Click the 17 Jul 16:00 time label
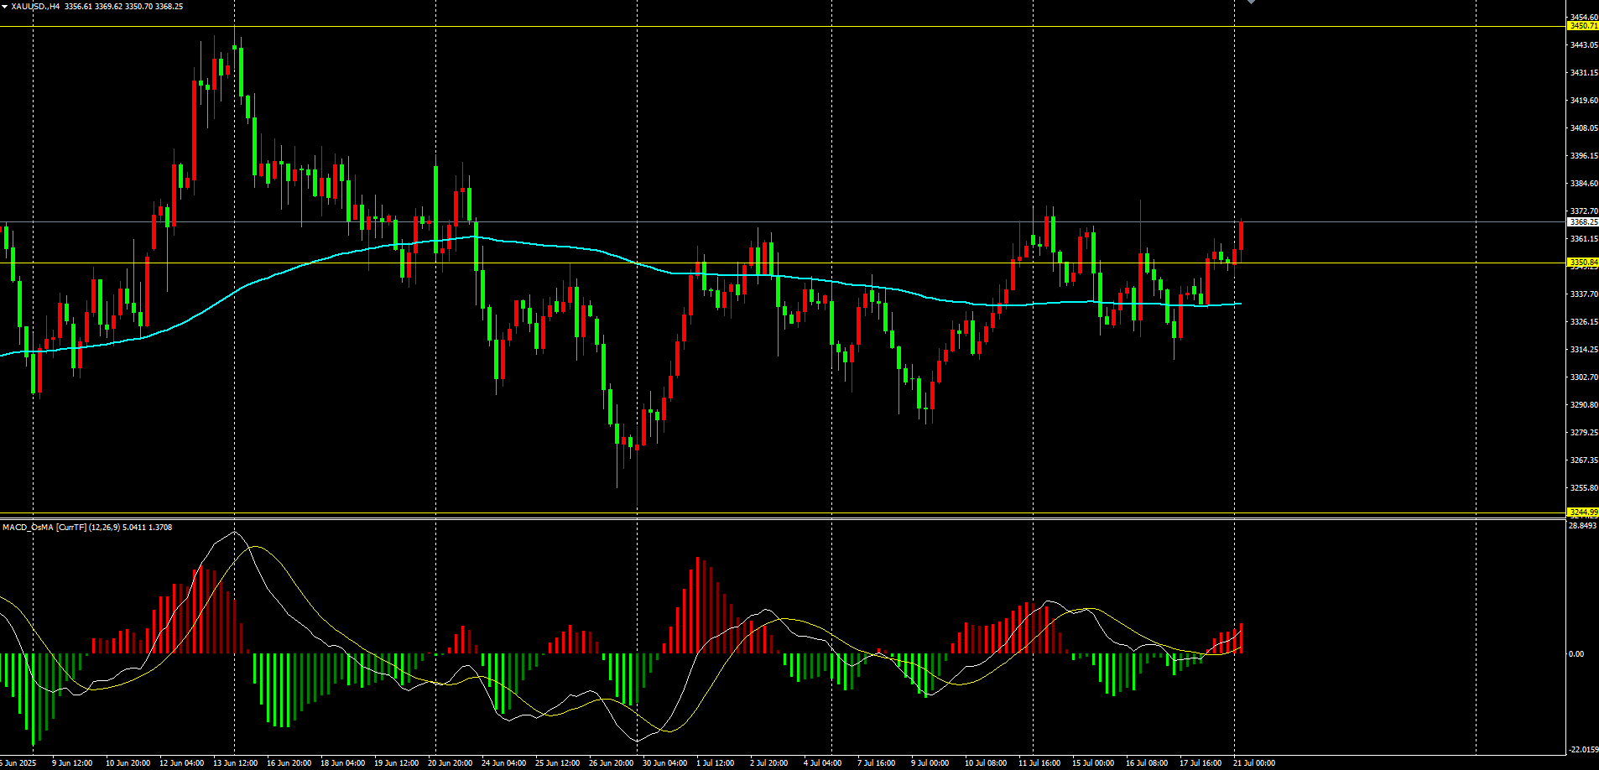This screenshot has height=770, width=1599. pyautogui.click(x=1201, y=763)
